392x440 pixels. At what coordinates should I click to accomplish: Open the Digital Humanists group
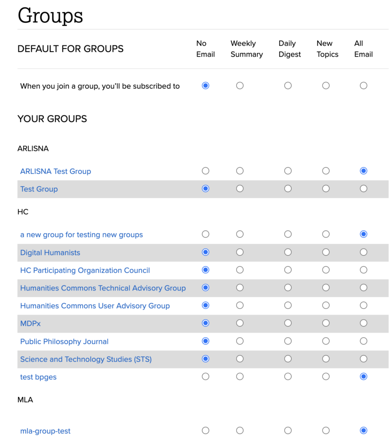point(50,253)
